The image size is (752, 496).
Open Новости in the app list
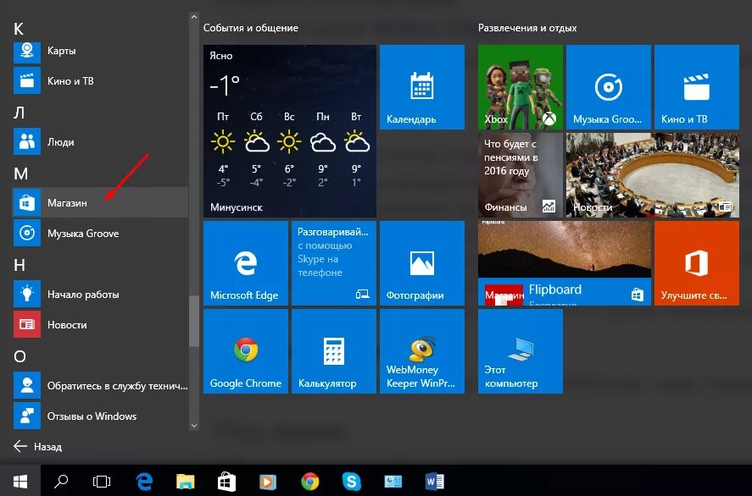click(x=100, y=325)
